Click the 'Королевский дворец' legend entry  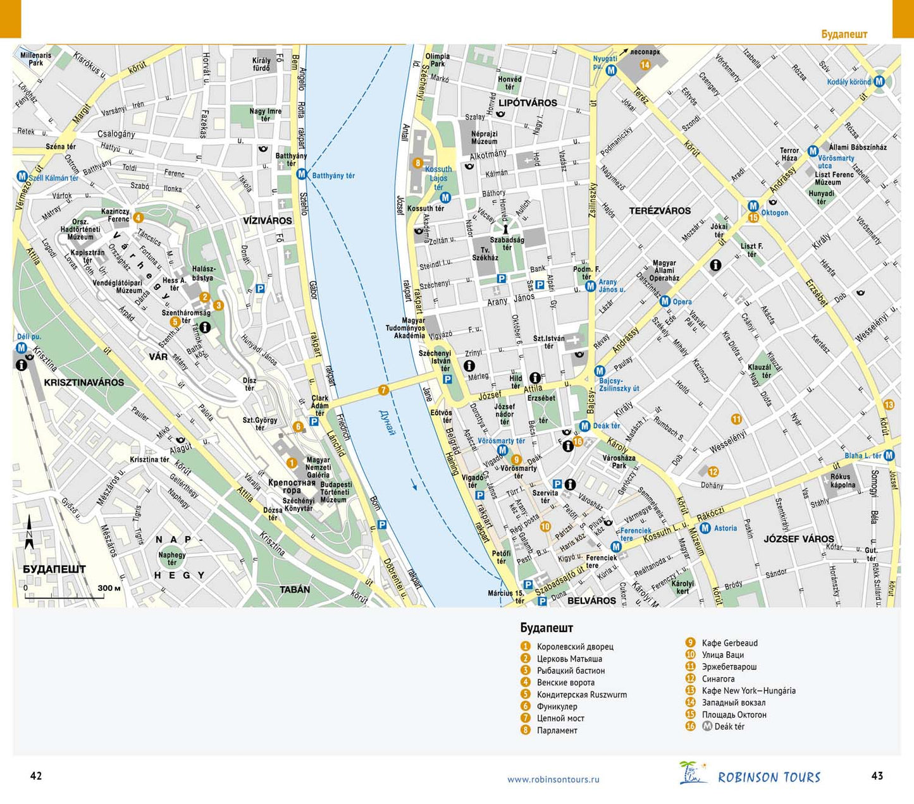[x=574, y=647]
